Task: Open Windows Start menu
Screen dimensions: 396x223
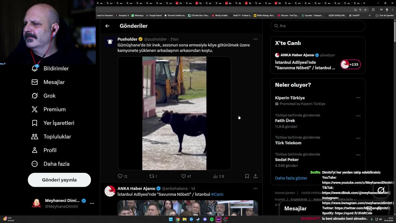Action: 171,219
